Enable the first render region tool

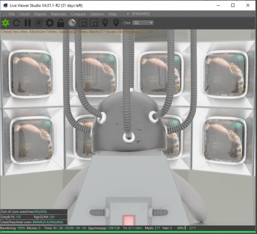coord(83,23)
